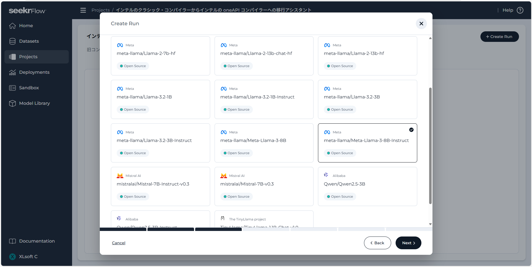Choose the meta-llama/Llama-3.2-1B model

(160, 100)
